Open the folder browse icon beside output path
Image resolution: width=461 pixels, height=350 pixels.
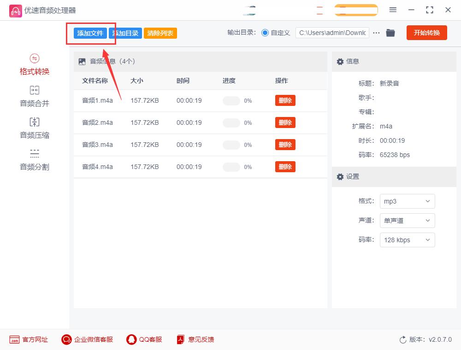(x=390, y=33)
